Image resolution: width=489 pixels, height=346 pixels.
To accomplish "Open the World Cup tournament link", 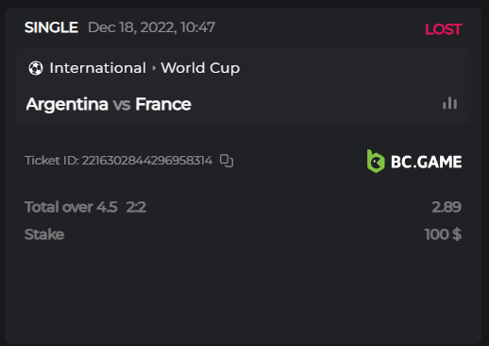I will click(200, 68).
